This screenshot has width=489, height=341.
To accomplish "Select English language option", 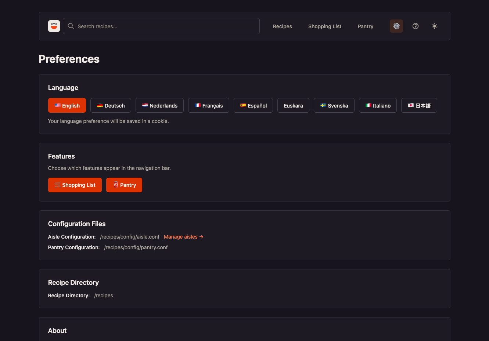I will (x=67, y=105).
